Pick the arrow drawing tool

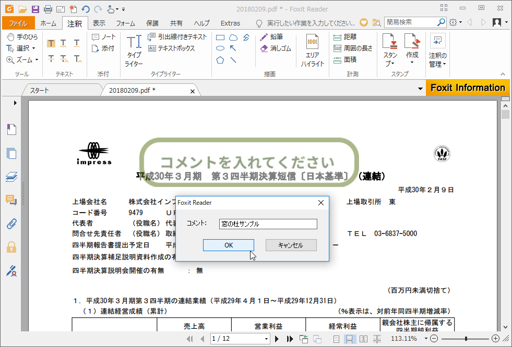pos(233,48)
